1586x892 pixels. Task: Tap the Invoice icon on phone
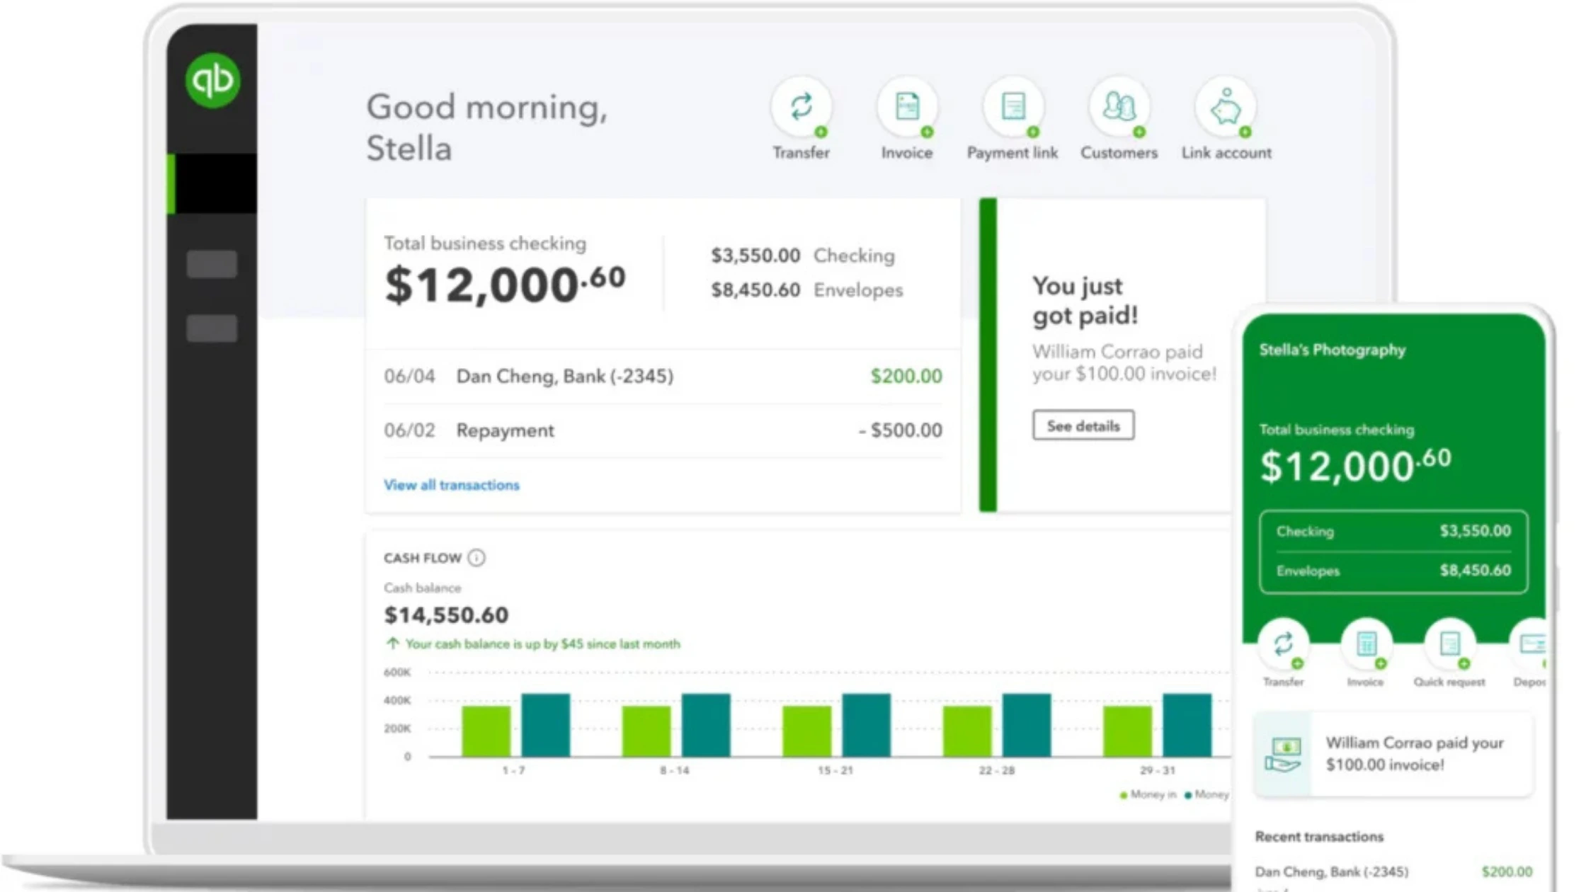[x=1366, y=646]
